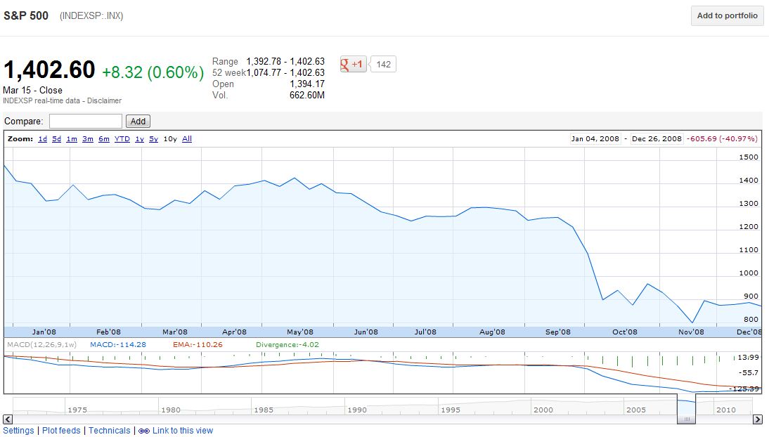Click the +8.32 (0.60%) change text
The width and height of the screenshot is (769, 437).
[x=153, y=72]
